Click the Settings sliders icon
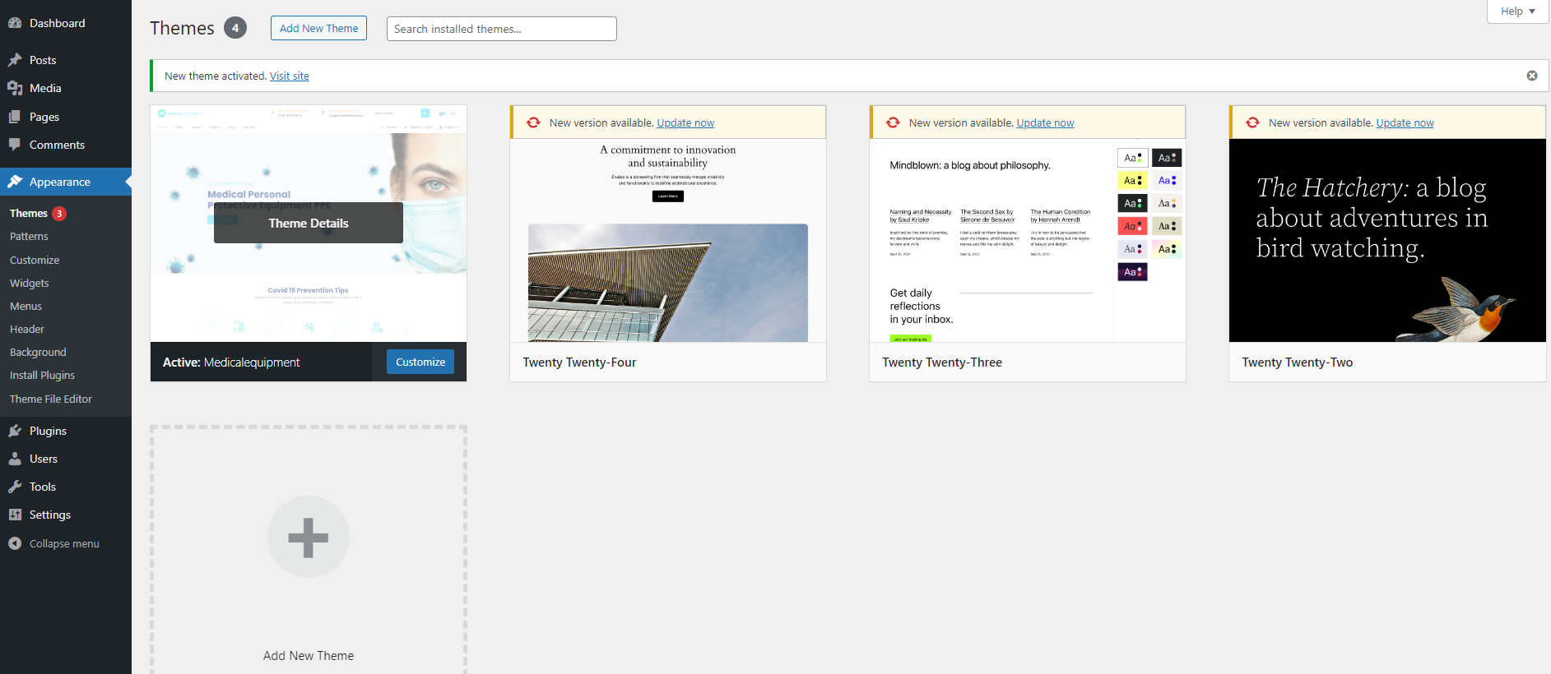 (x=15, y=515)
